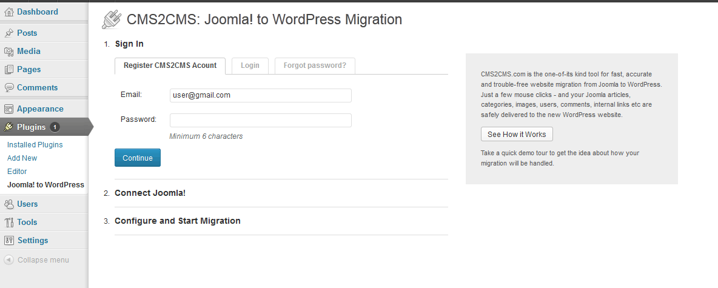The width and height of the screenshot is (718, 288).
Task: Click the Comments speech bubble icon
Action: point(8,87)
